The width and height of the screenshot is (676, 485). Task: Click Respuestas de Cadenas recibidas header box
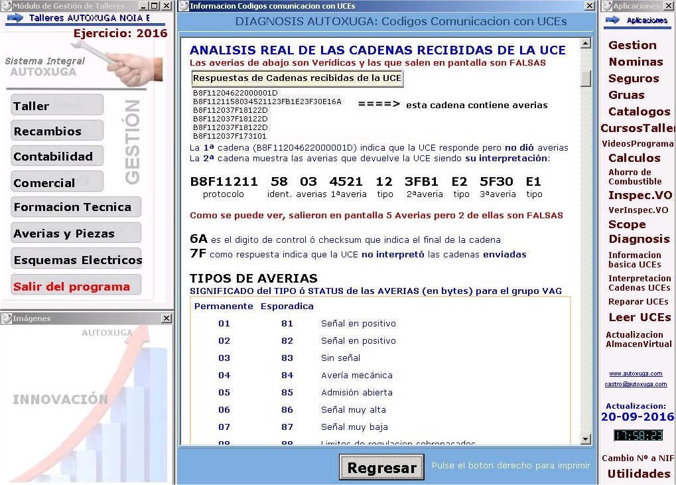pyautogui.click(x=297, y=78)
